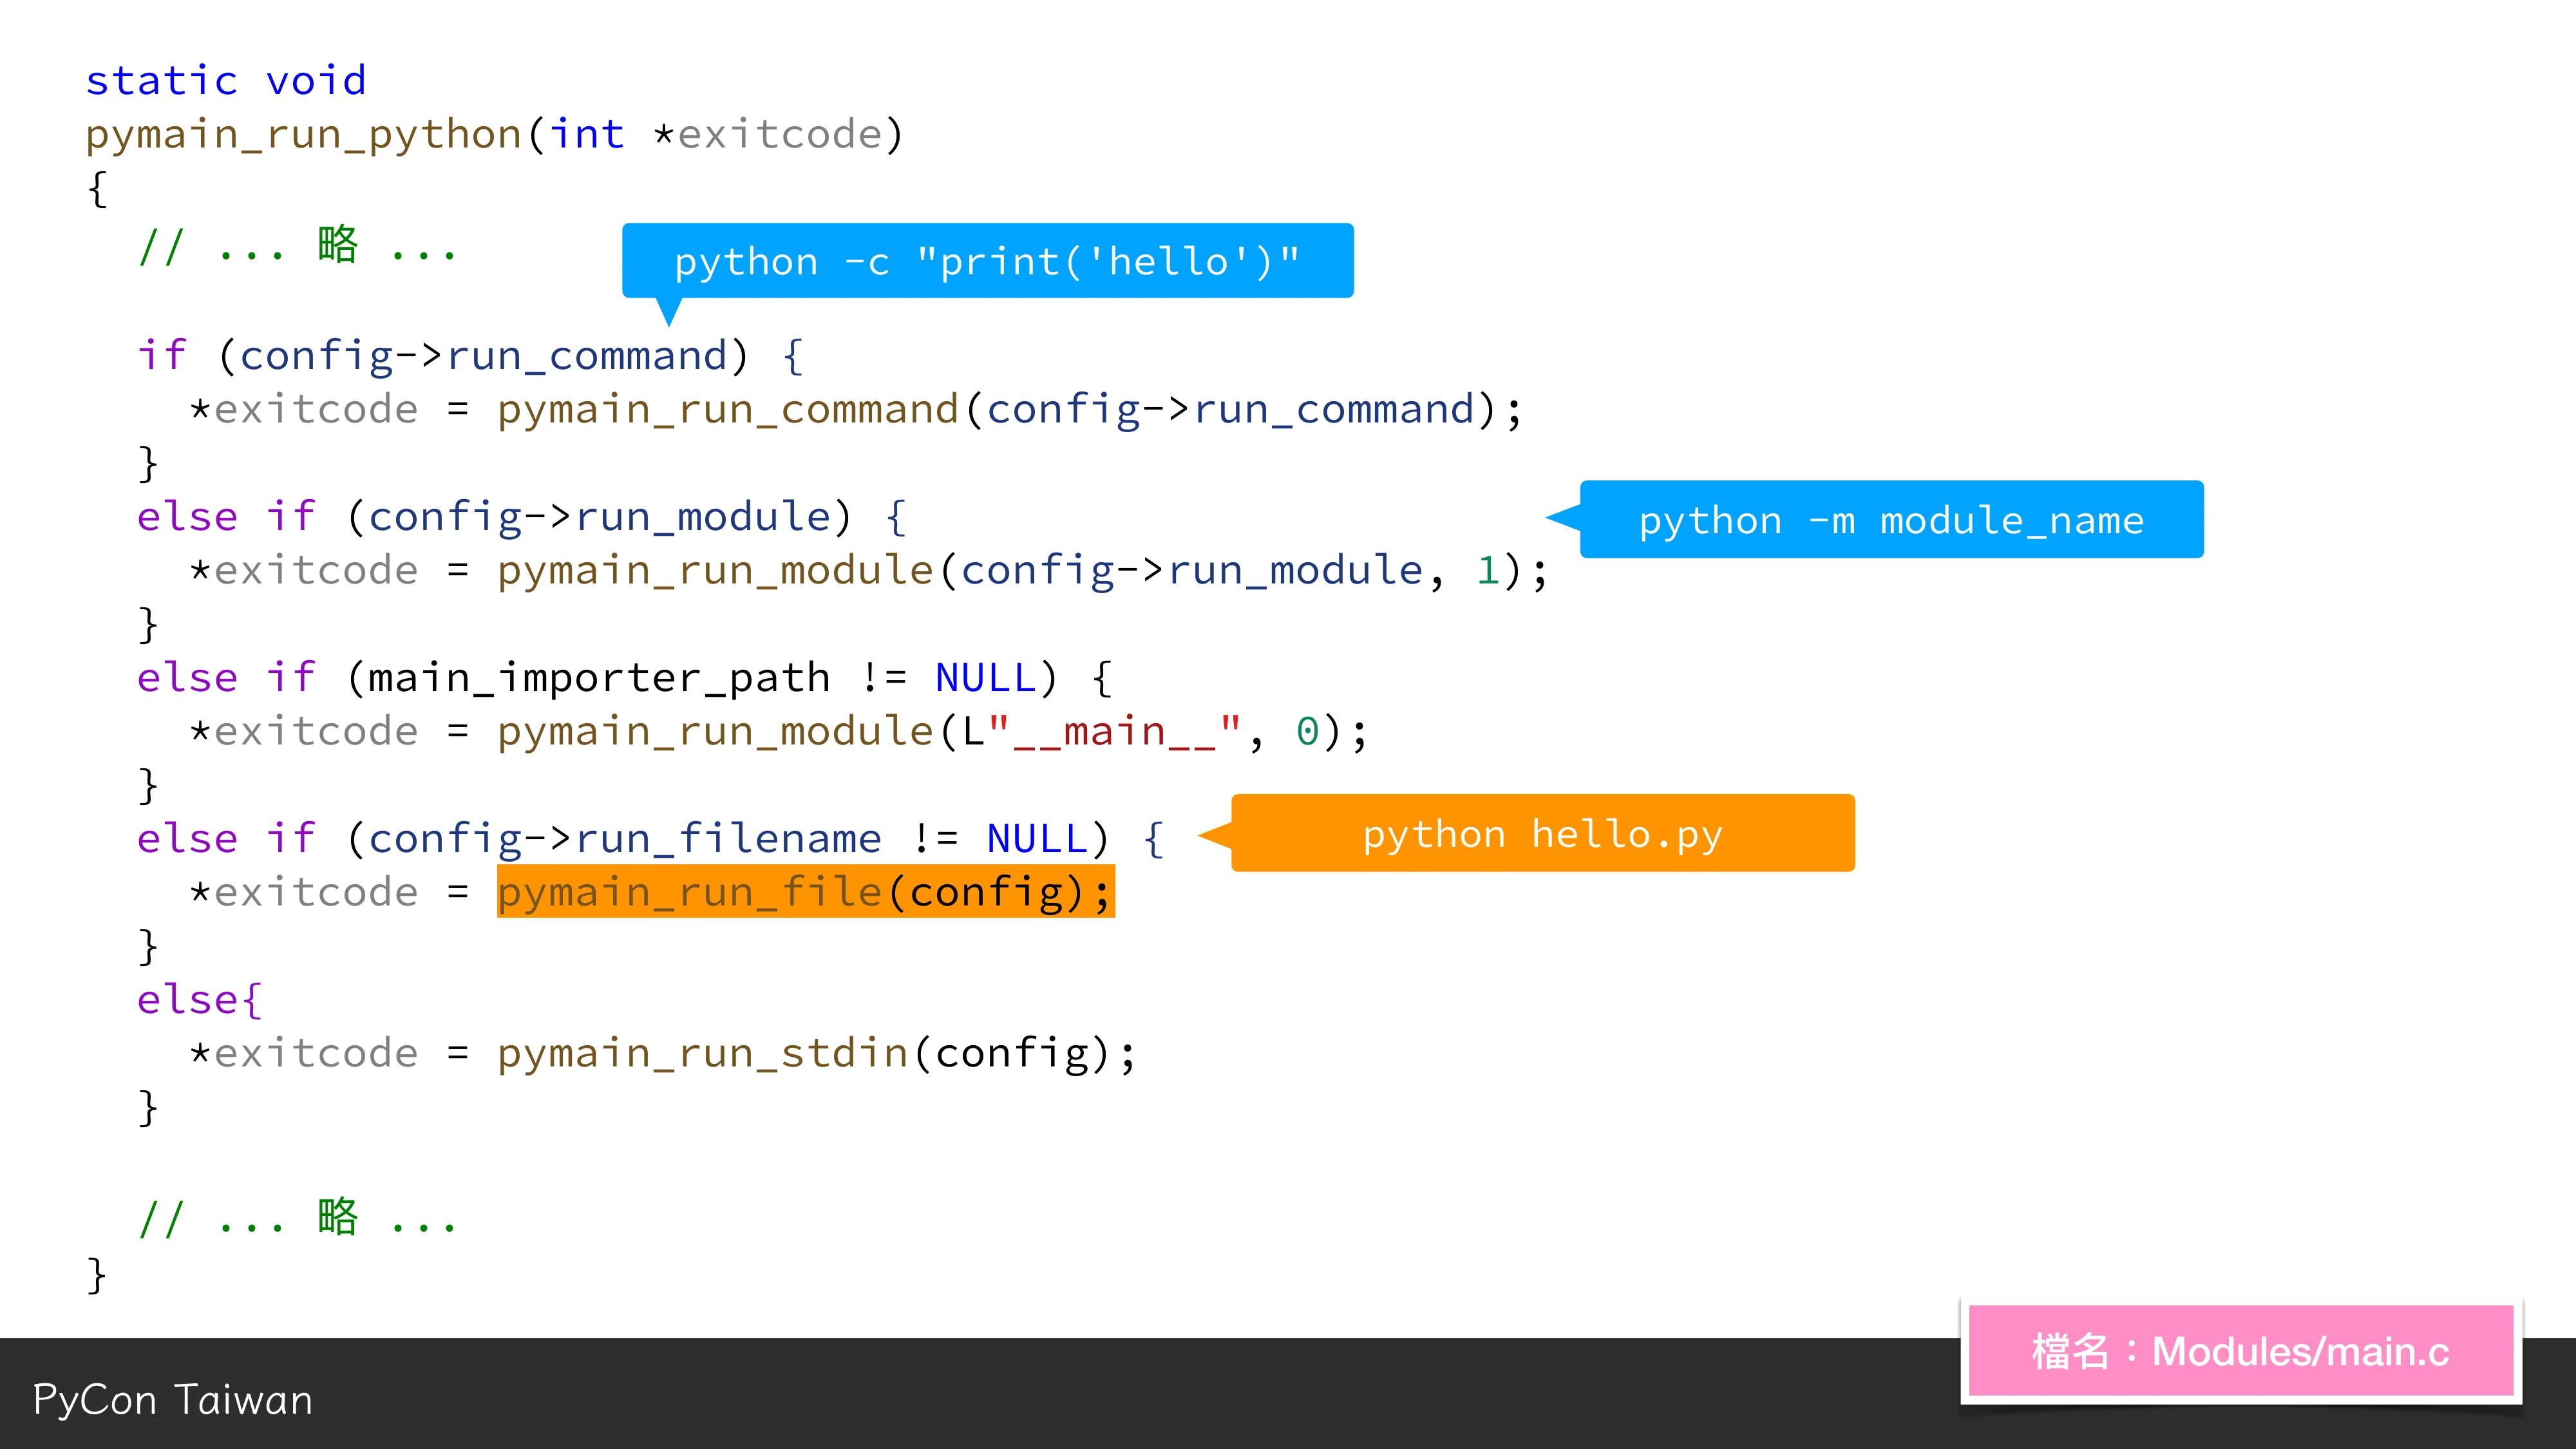Image resolution: width=2576 pixels, height=1449 pixels.
Task: Click the config->run_filename != NULL condition
Action: (727, 839)
